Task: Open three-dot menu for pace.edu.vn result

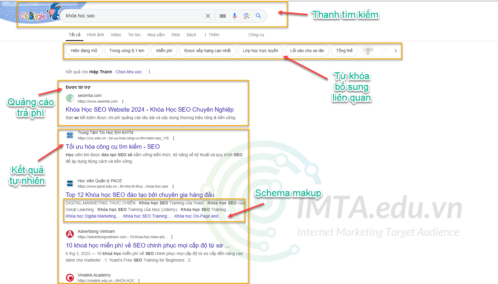Action: click(173, 186)
